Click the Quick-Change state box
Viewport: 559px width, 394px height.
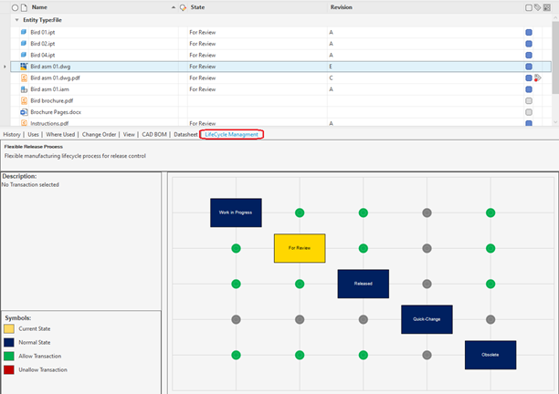tap(427, 319)
